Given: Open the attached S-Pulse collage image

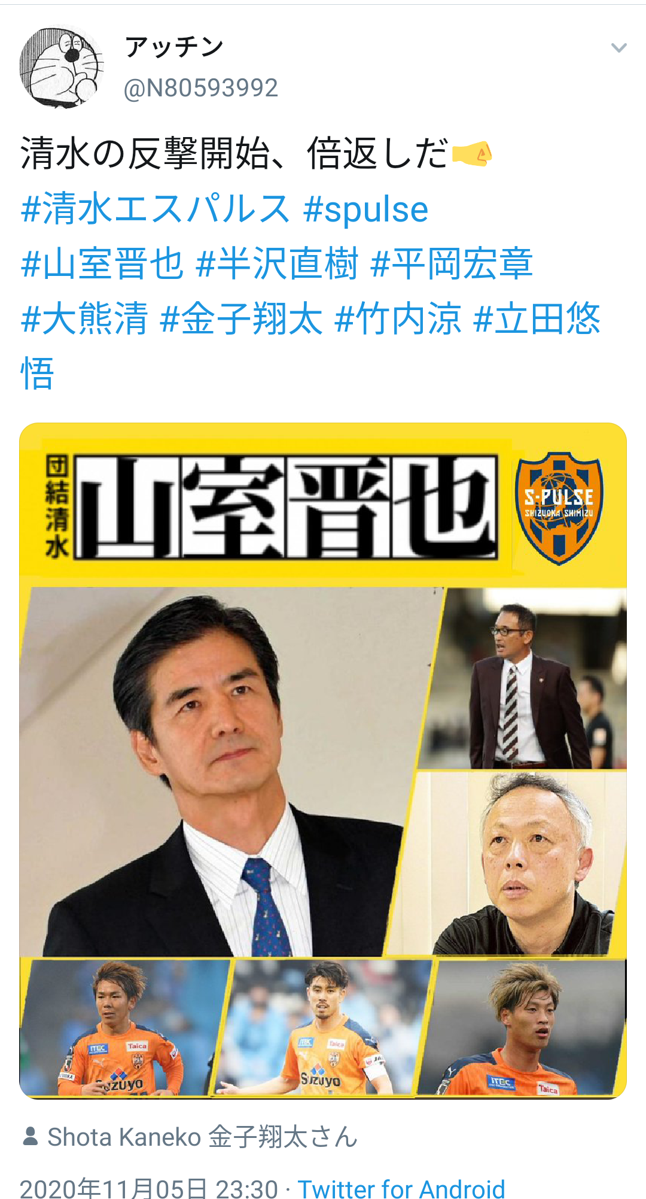Looking at the screenshot, I should click(x=323, y=761).
